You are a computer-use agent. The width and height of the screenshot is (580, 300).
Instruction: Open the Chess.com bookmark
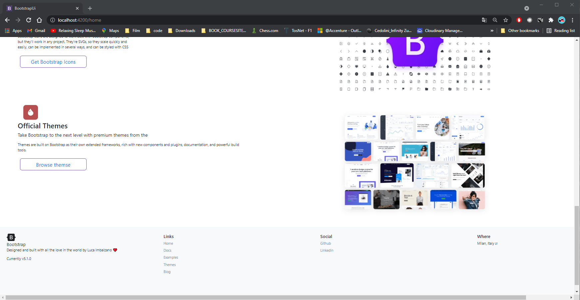point(265,31)
